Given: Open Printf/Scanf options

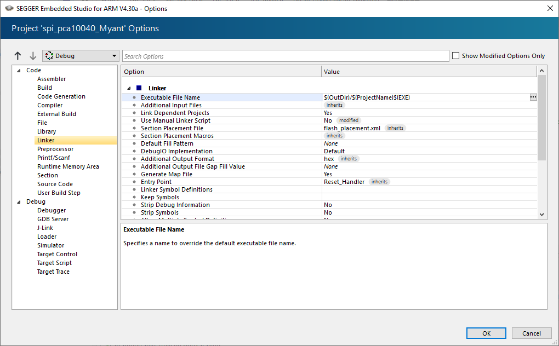Looking at the screenshot, I should tap(54, 158).
